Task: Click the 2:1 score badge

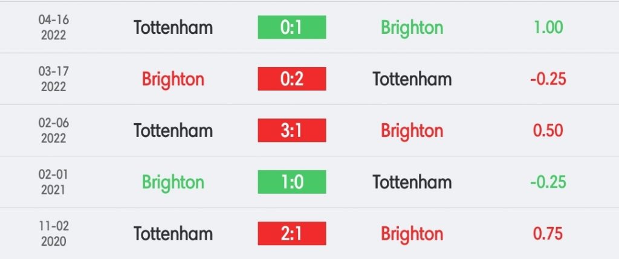Action: tap(291, 234)
